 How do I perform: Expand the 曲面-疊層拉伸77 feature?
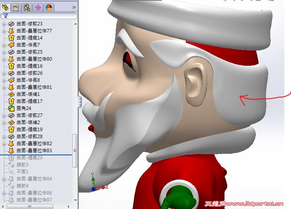click(4, 31)
